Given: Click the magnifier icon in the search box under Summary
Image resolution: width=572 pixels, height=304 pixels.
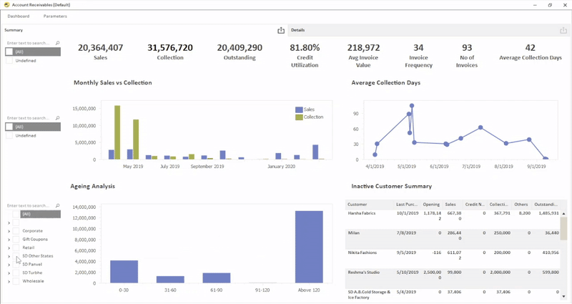Looking at the screenshot, I should tap(58, 43).
